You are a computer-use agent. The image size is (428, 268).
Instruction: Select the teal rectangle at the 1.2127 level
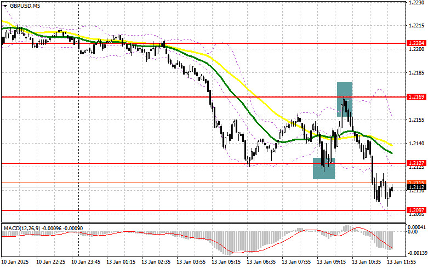click(x=324, y=168)
